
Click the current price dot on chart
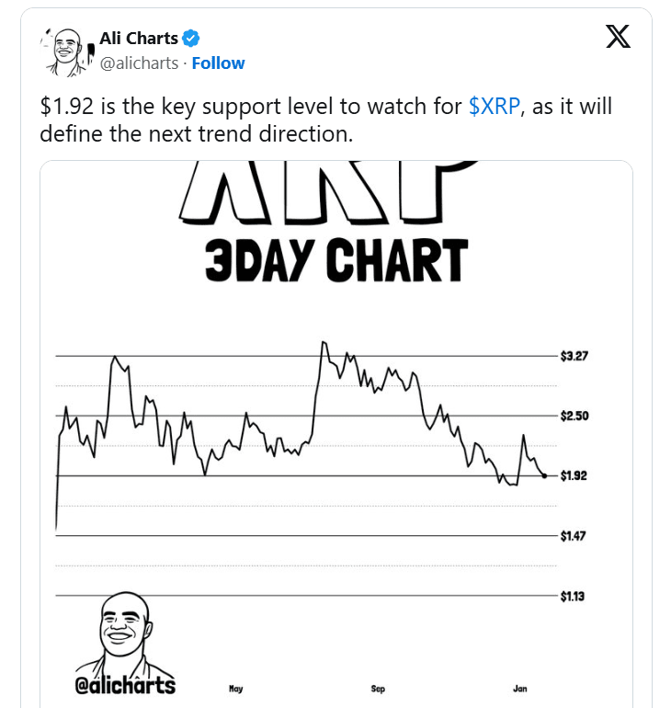545,476
